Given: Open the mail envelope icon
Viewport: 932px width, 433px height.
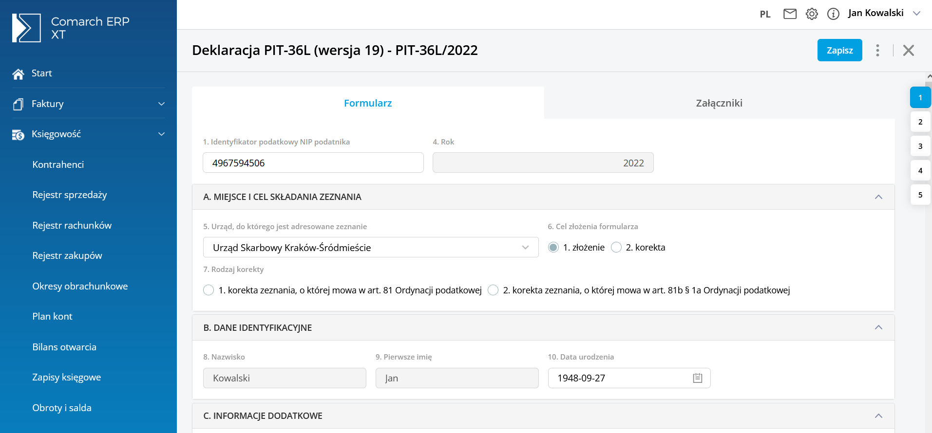Looking at the screenshot, I should tap(790, 14).
